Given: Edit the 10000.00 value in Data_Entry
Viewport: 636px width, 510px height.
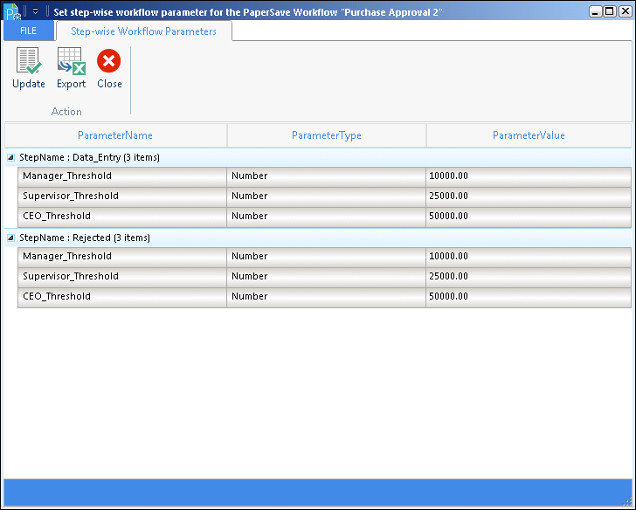Looking at the screenshot, I should [x=529, y=176].
